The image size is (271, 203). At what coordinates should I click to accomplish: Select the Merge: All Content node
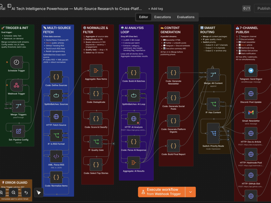(213, 75)
